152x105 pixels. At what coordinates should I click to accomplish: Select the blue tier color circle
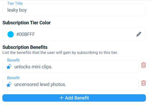(11, 34)
